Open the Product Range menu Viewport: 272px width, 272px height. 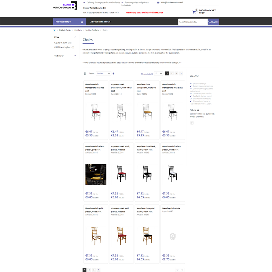point(69,22)
